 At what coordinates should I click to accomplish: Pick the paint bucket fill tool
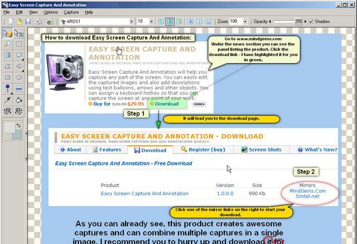(x=18, y=100)
